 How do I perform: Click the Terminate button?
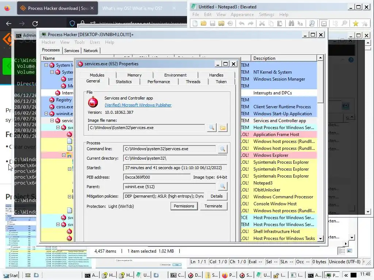[x=213, y=206]
